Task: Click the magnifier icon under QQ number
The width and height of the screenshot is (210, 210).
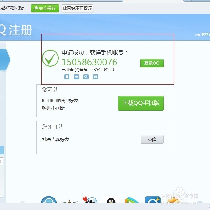Action: 86,77
